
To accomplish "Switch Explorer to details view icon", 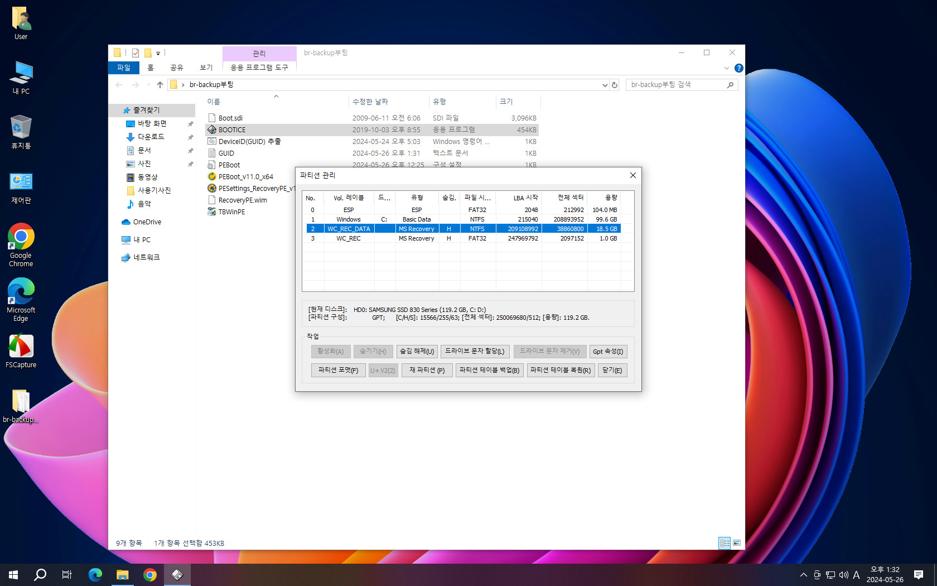I will (x=725, y=543).
